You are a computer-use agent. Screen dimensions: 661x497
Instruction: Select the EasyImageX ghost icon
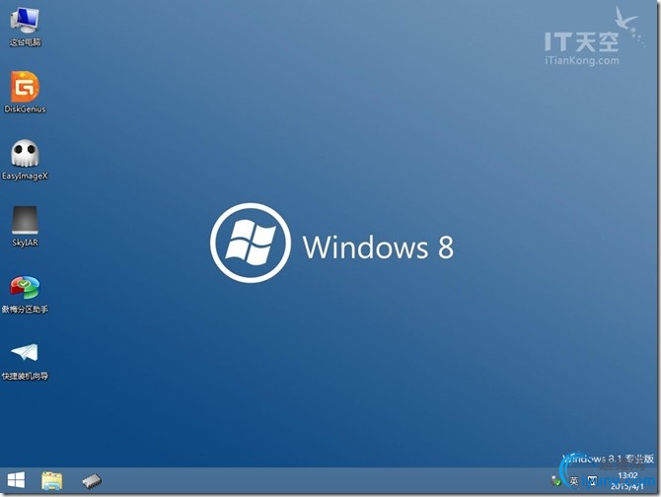click(x=25, y=160)
